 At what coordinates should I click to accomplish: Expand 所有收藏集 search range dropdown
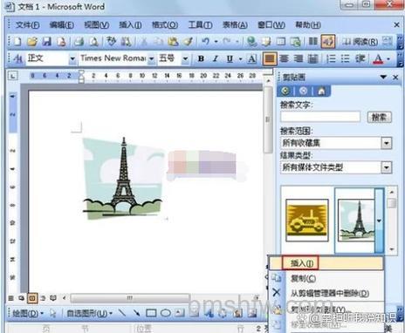(x=387, y=143)
